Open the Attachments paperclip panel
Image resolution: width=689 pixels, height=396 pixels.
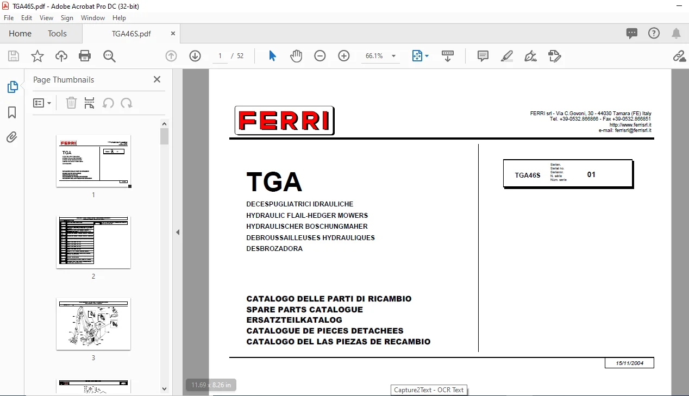click(12, 137)
